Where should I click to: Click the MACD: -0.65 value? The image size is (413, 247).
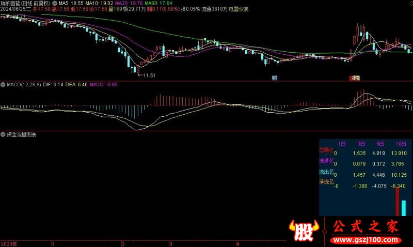coord(104,85)
